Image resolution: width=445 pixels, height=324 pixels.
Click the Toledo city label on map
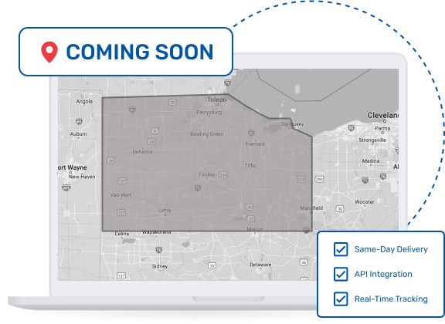217,100
